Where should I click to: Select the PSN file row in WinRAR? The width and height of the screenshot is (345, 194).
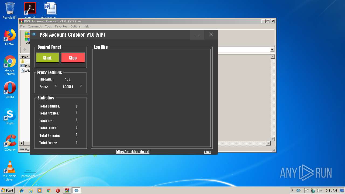click(x=25, y=66)
